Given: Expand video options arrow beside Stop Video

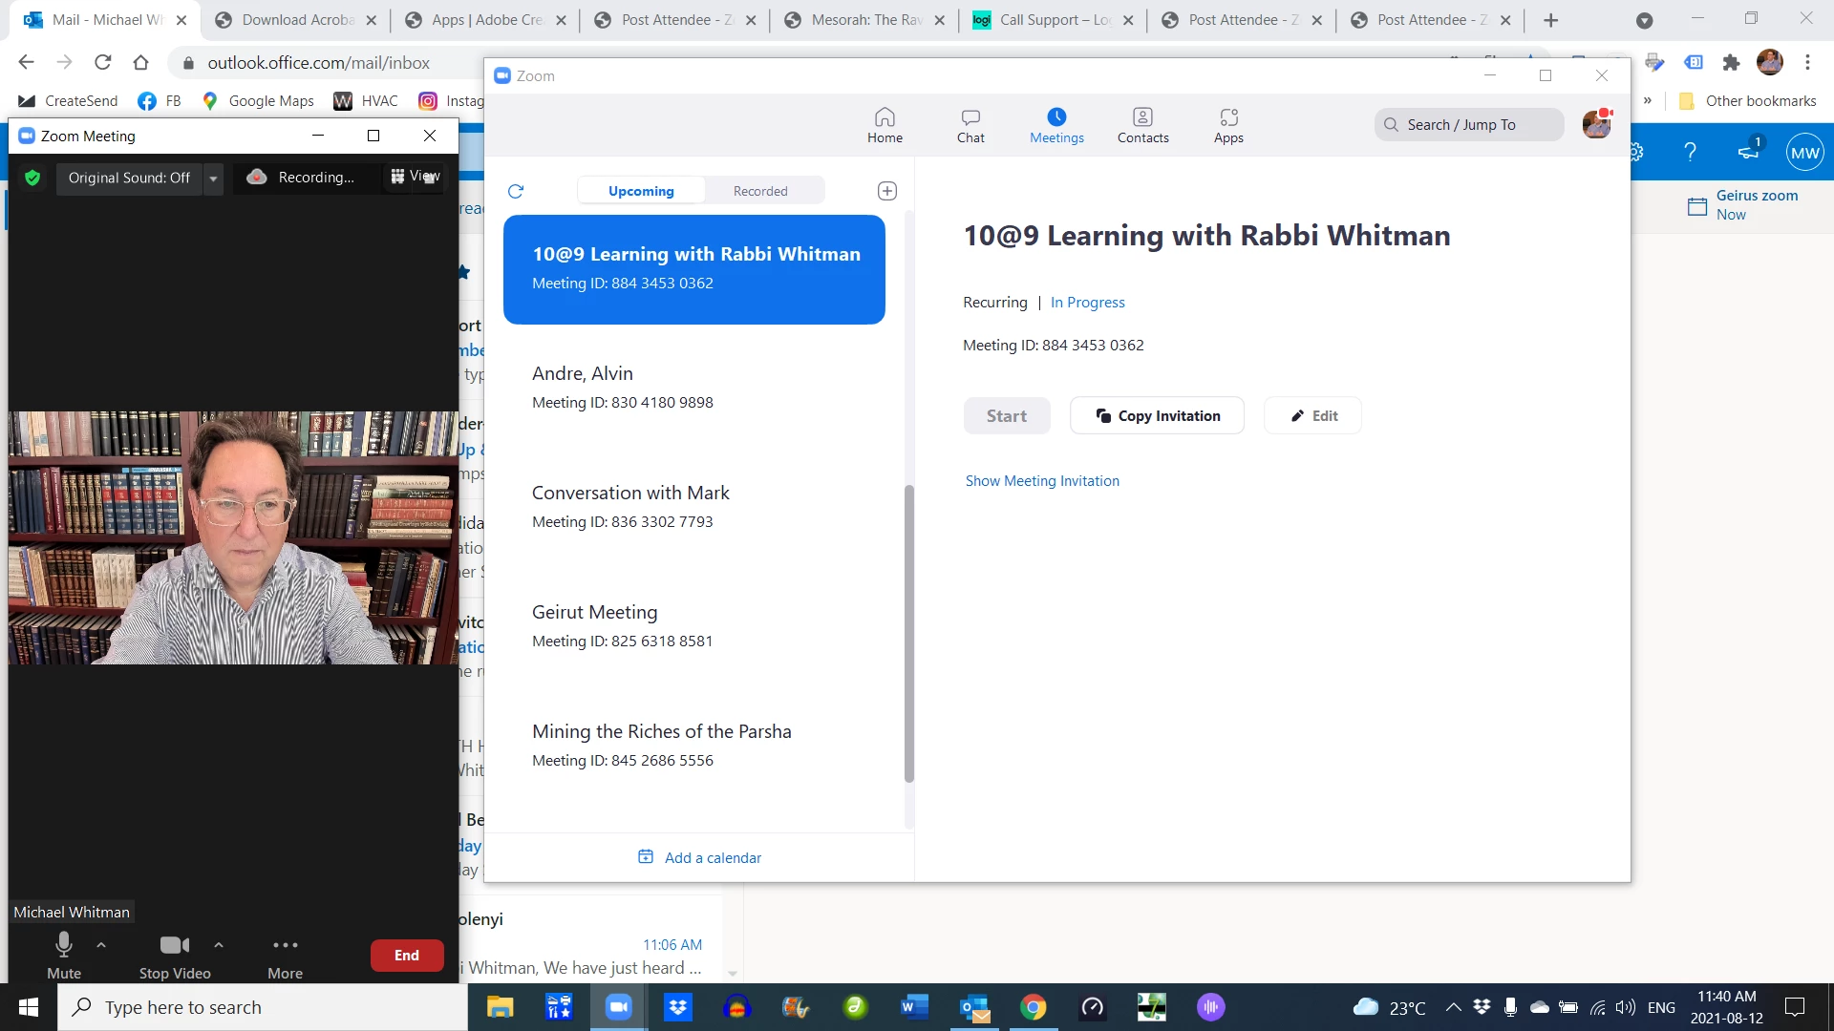Looking at the screenshot, I should click(x=219, y=945).
